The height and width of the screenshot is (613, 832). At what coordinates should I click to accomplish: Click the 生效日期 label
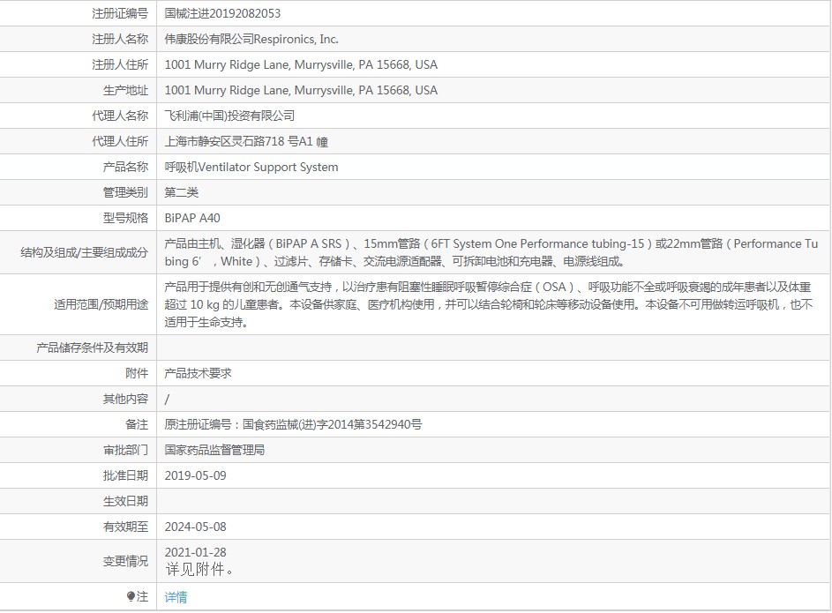coord(126,501)
